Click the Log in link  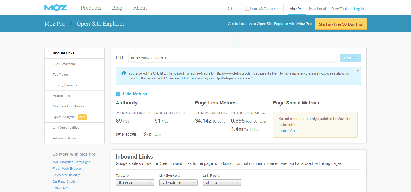pyautogui.click(x=359, y=9)
